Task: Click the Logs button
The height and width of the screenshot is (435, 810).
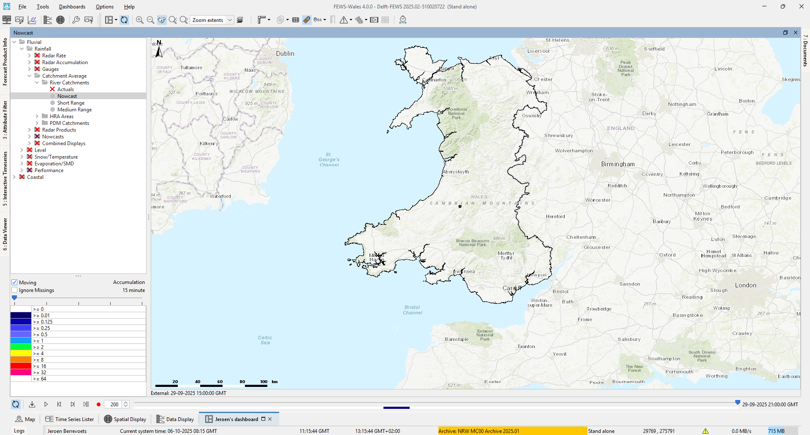Action: coord(19,431)
